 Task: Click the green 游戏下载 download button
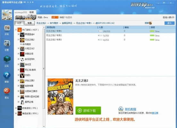pyautogui.click(x=88, y=110)
